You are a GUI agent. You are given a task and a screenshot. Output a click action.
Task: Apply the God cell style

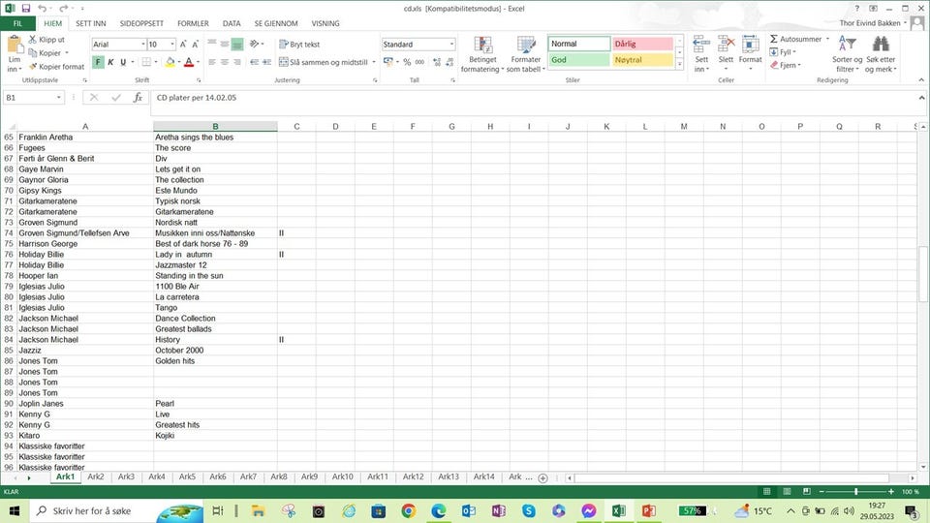(x=579, y=60)
